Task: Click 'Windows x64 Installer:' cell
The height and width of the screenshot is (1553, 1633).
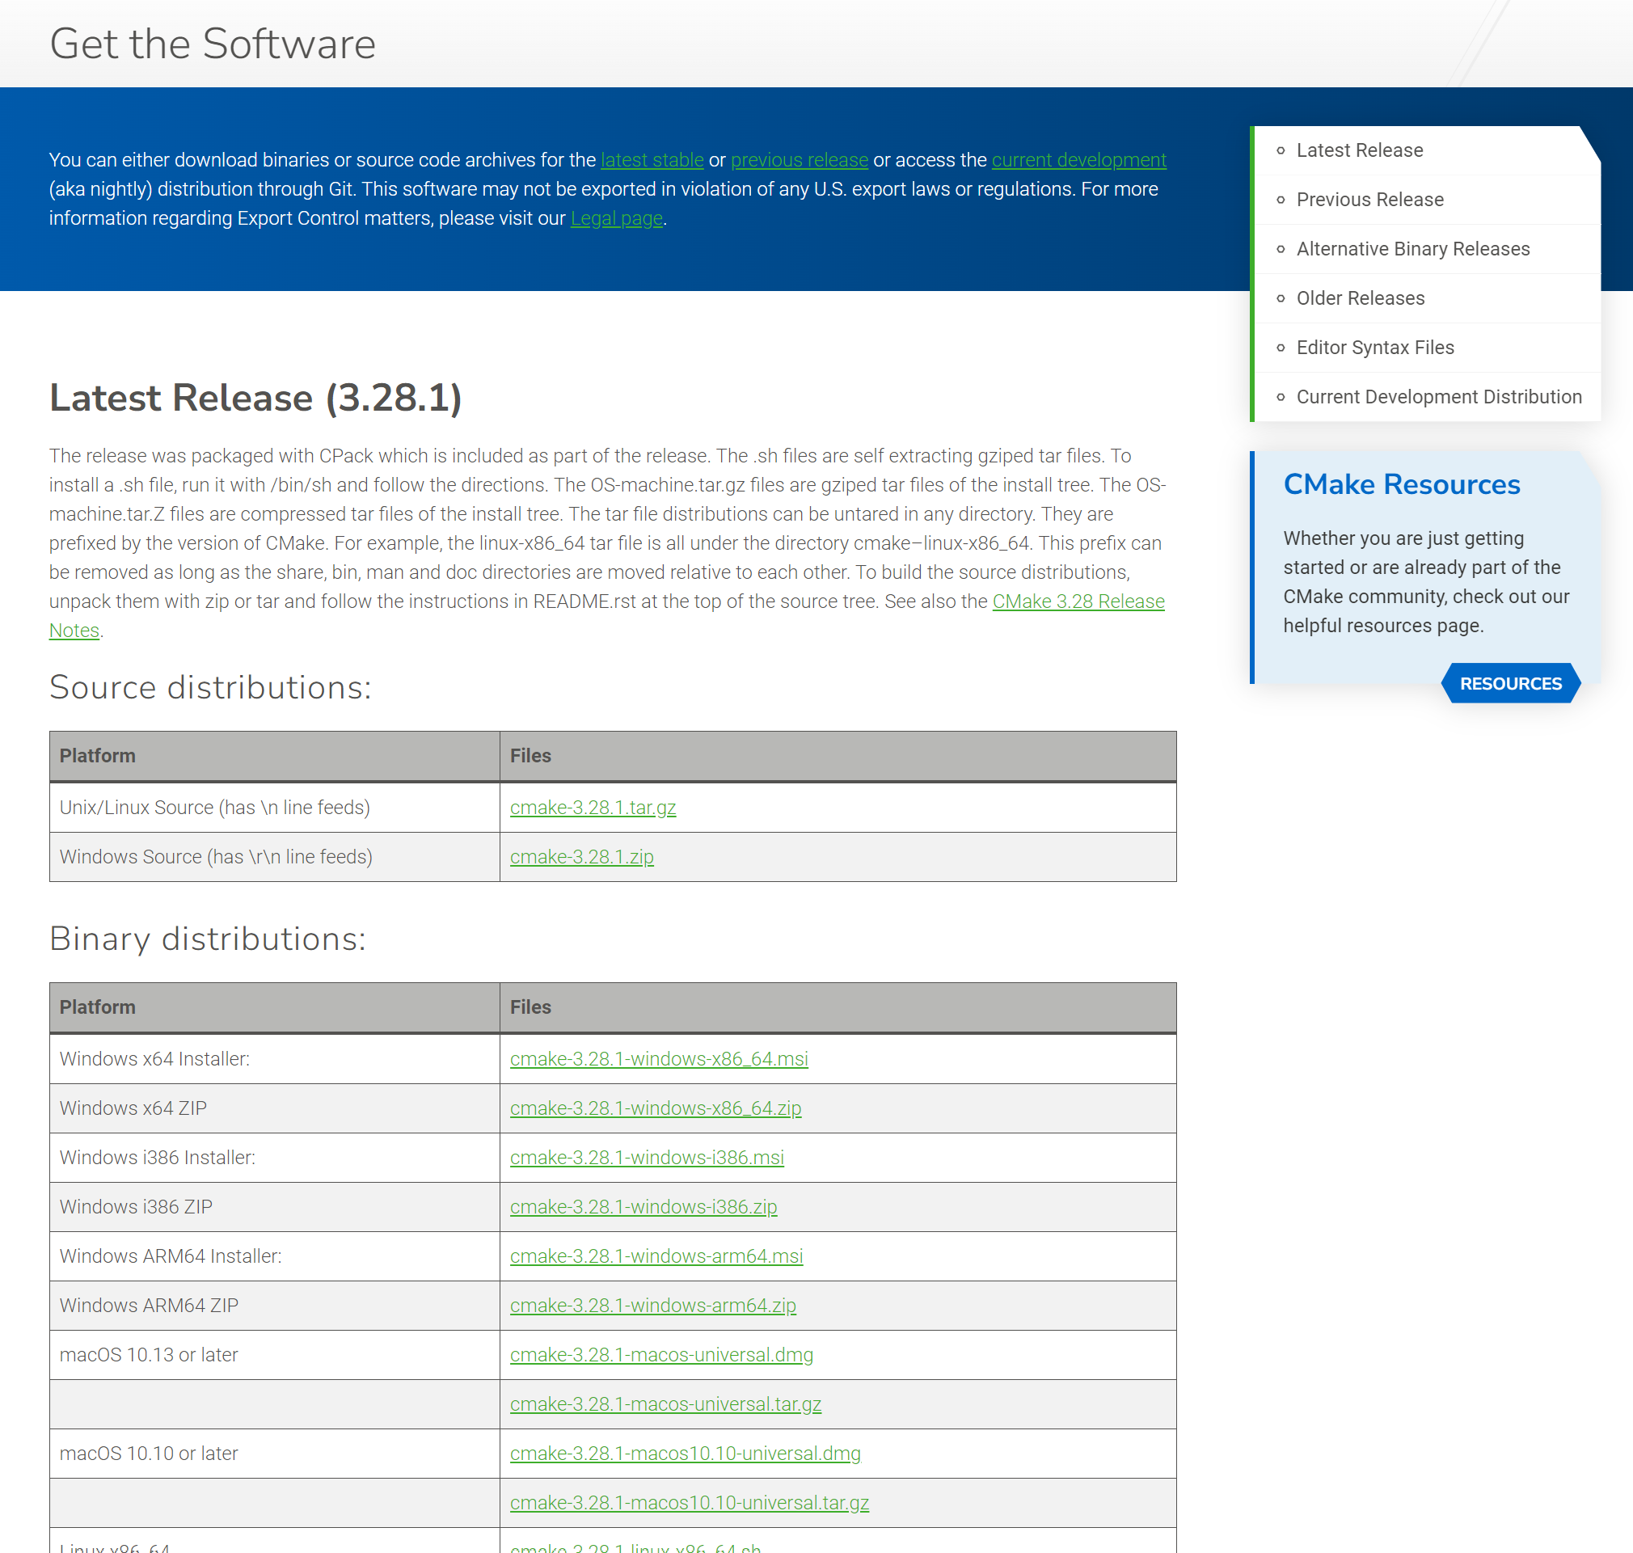Action: [274, 1059]
